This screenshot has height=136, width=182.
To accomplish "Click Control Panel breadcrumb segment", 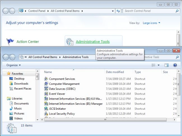I will (37, 11).
